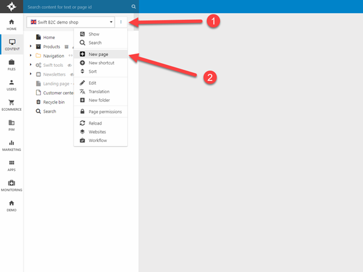Image resolution: width=363 pixels, height=272 pixels.
Task: Open the Monitoring section
Action: pos(11,185)
